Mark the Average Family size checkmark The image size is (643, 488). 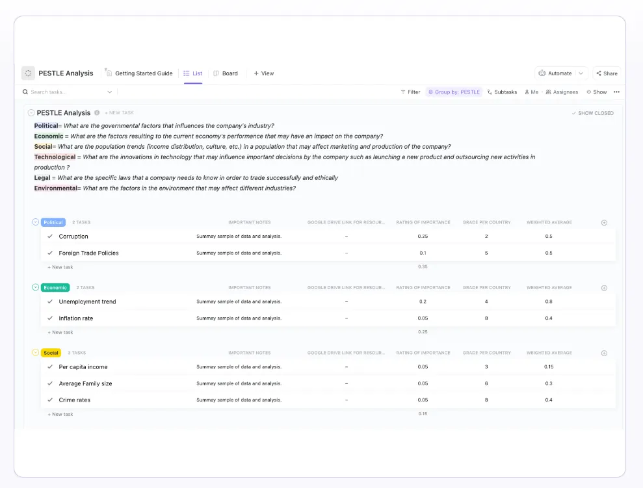click(50, 383)
